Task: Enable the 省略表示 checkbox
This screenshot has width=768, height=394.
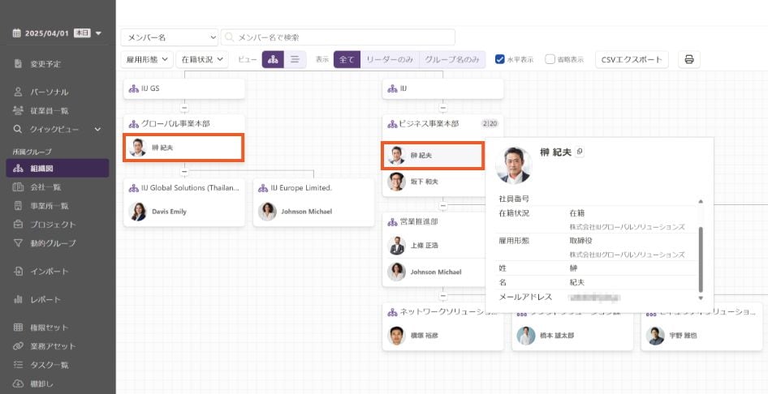Action: (x=550, y=59)
